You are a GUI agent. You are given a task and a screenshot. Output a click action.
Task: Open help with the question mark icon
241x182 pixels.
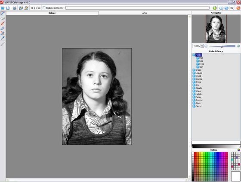pos(226,8)
